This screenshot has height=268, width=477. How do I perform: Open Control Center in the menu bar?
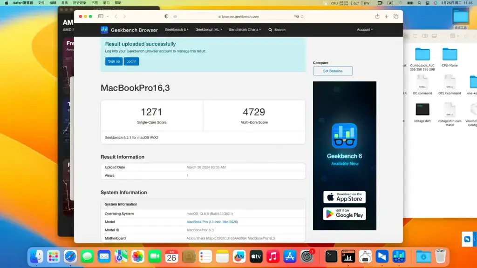tap(428, 3)
